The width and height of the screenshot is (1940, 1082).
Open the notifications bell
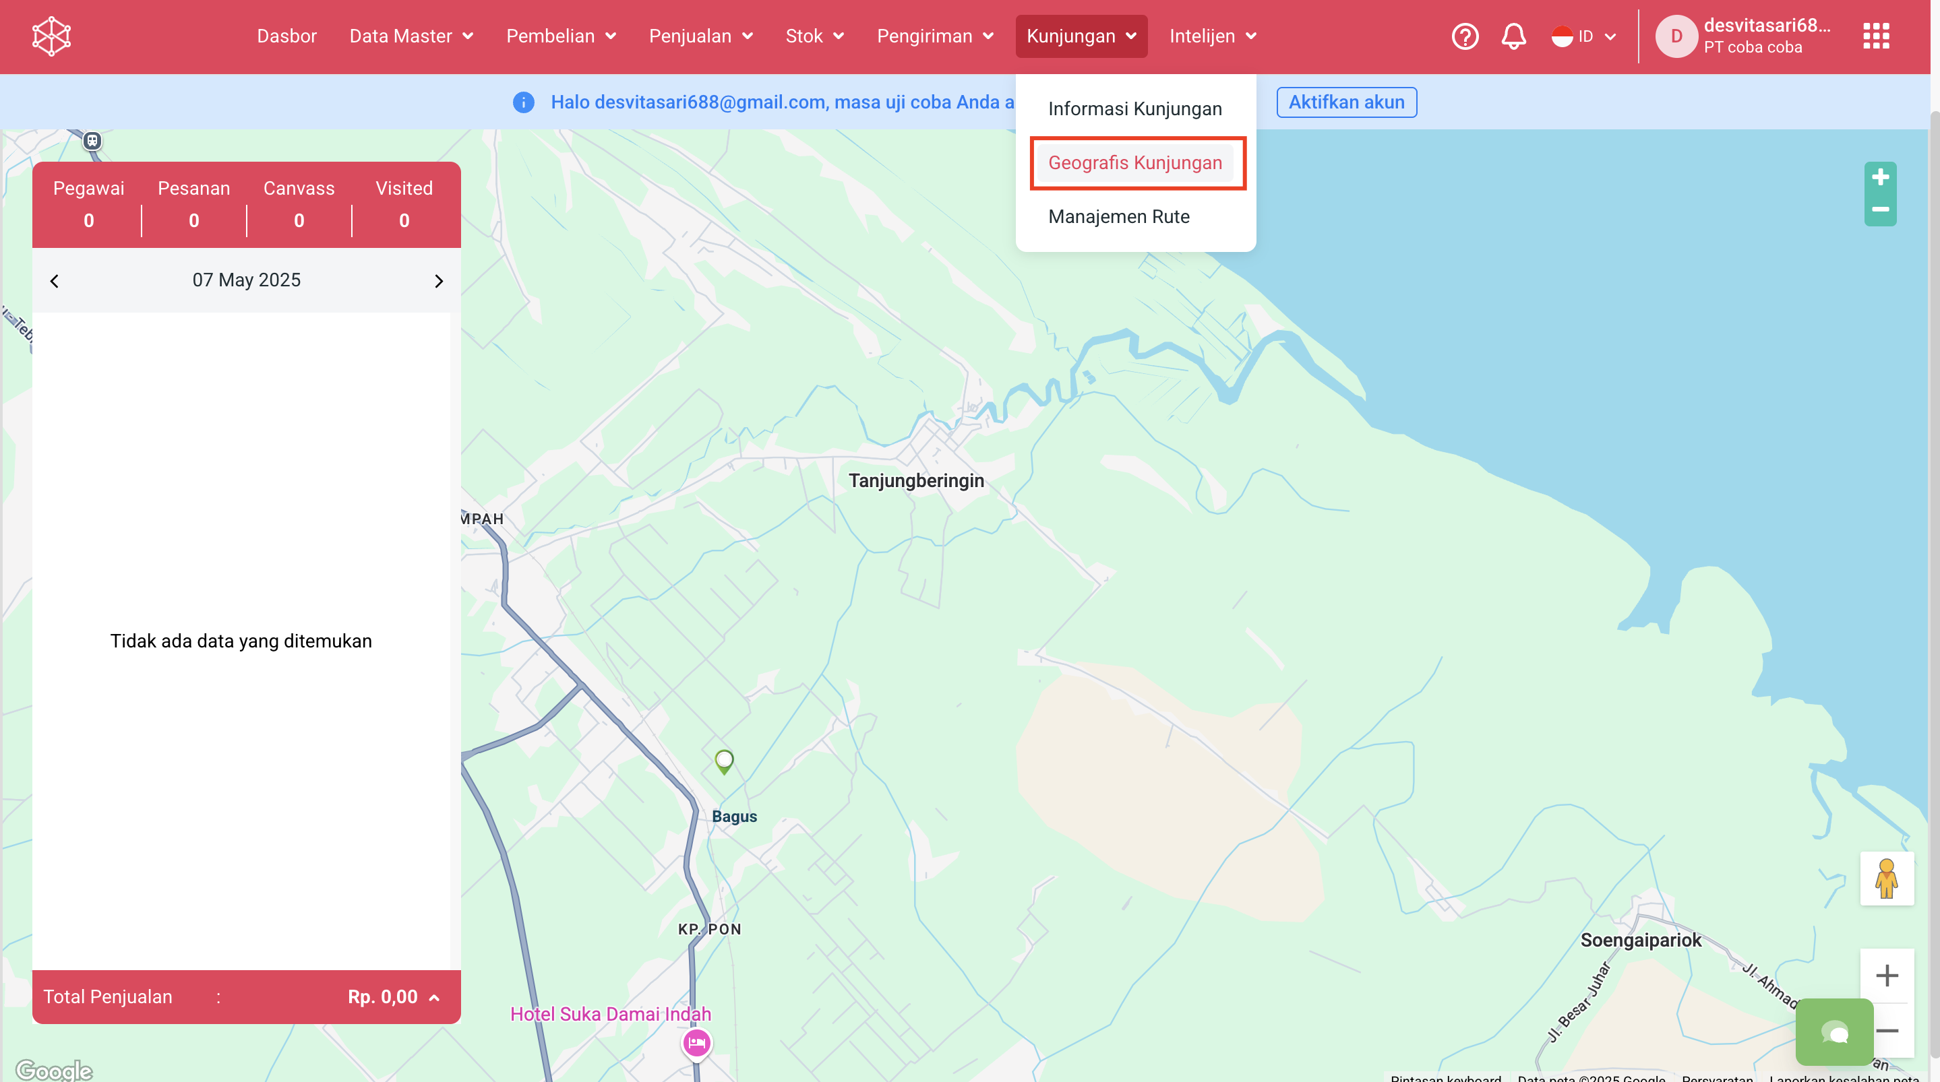(1513, 36)
